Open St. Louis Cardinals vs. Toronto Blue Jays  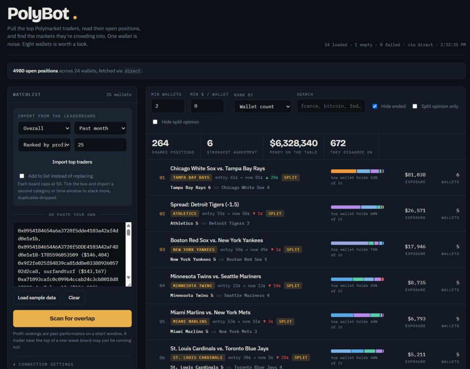click(219, 348)
